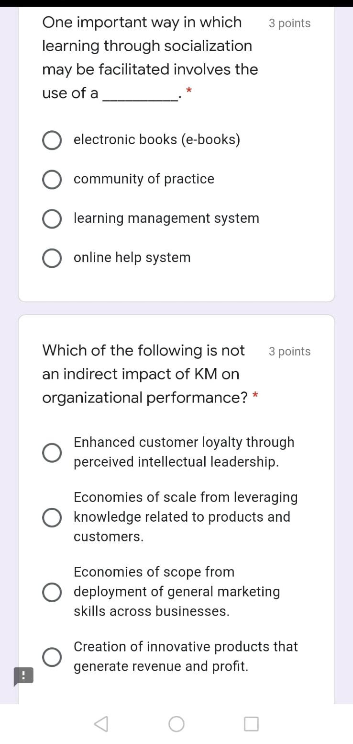Tap the Android back navigation arrow
Screen dimensions: 353x744
(x=101, y=724)
